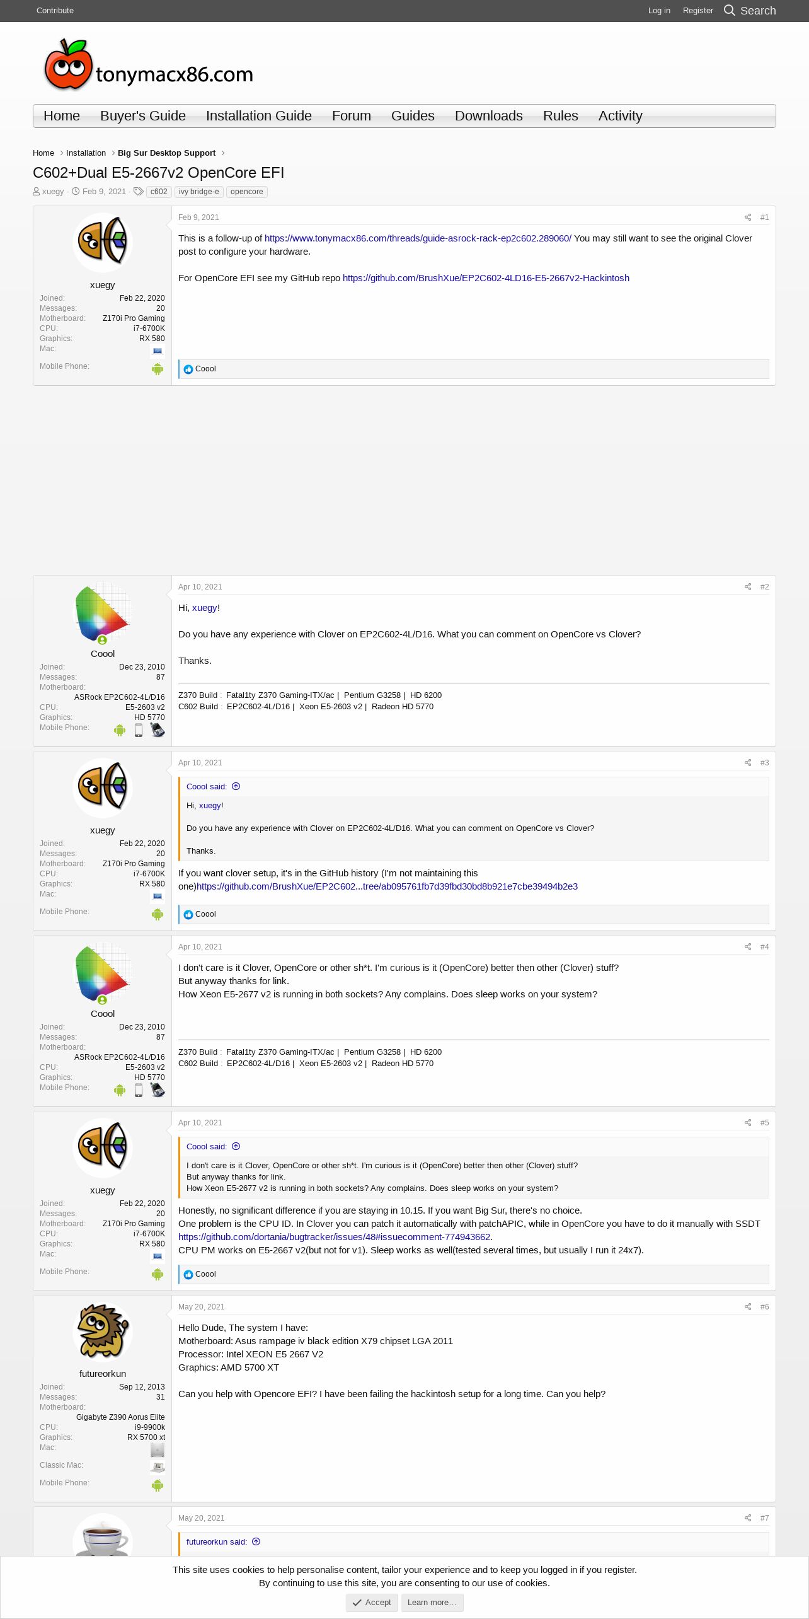Image resolution: width=809 pixels, height=1619 pixels.
Task: Open the Guides menu item
Action: (x=413, y=116)
